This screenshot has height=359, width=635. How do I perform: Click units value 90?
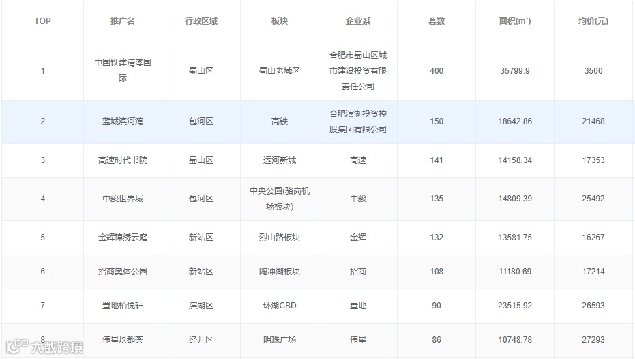click(437, 306)
